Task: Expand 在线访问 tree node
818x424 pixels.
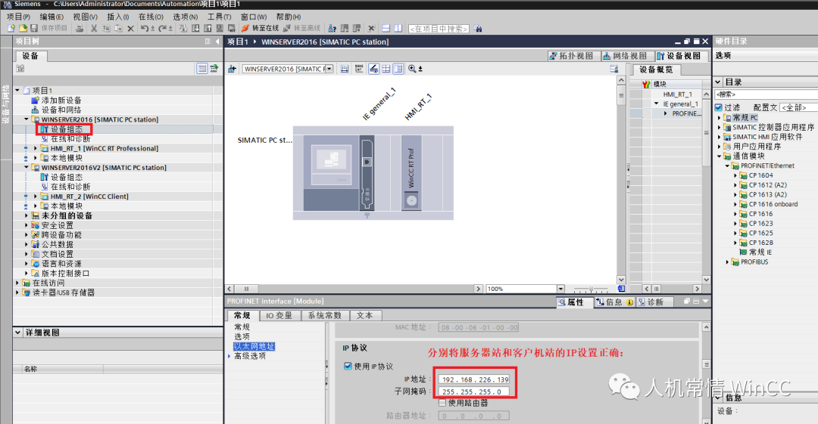Action: click(17, 283)
